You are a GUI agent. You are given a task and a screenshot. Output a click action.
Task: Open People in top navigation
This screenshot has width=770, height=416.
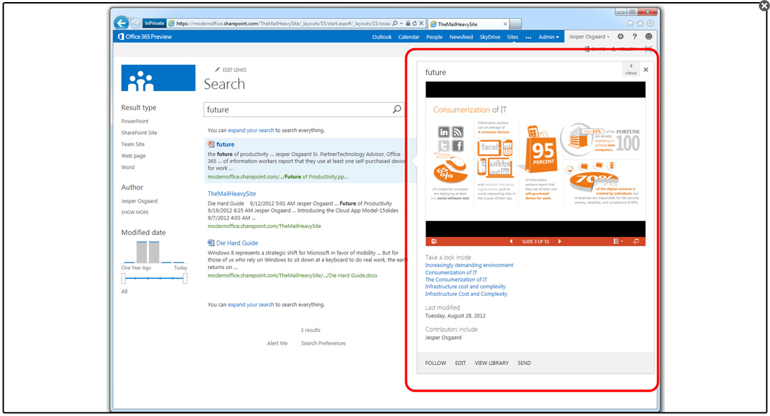pyautogui.click(x=434, y=37)
